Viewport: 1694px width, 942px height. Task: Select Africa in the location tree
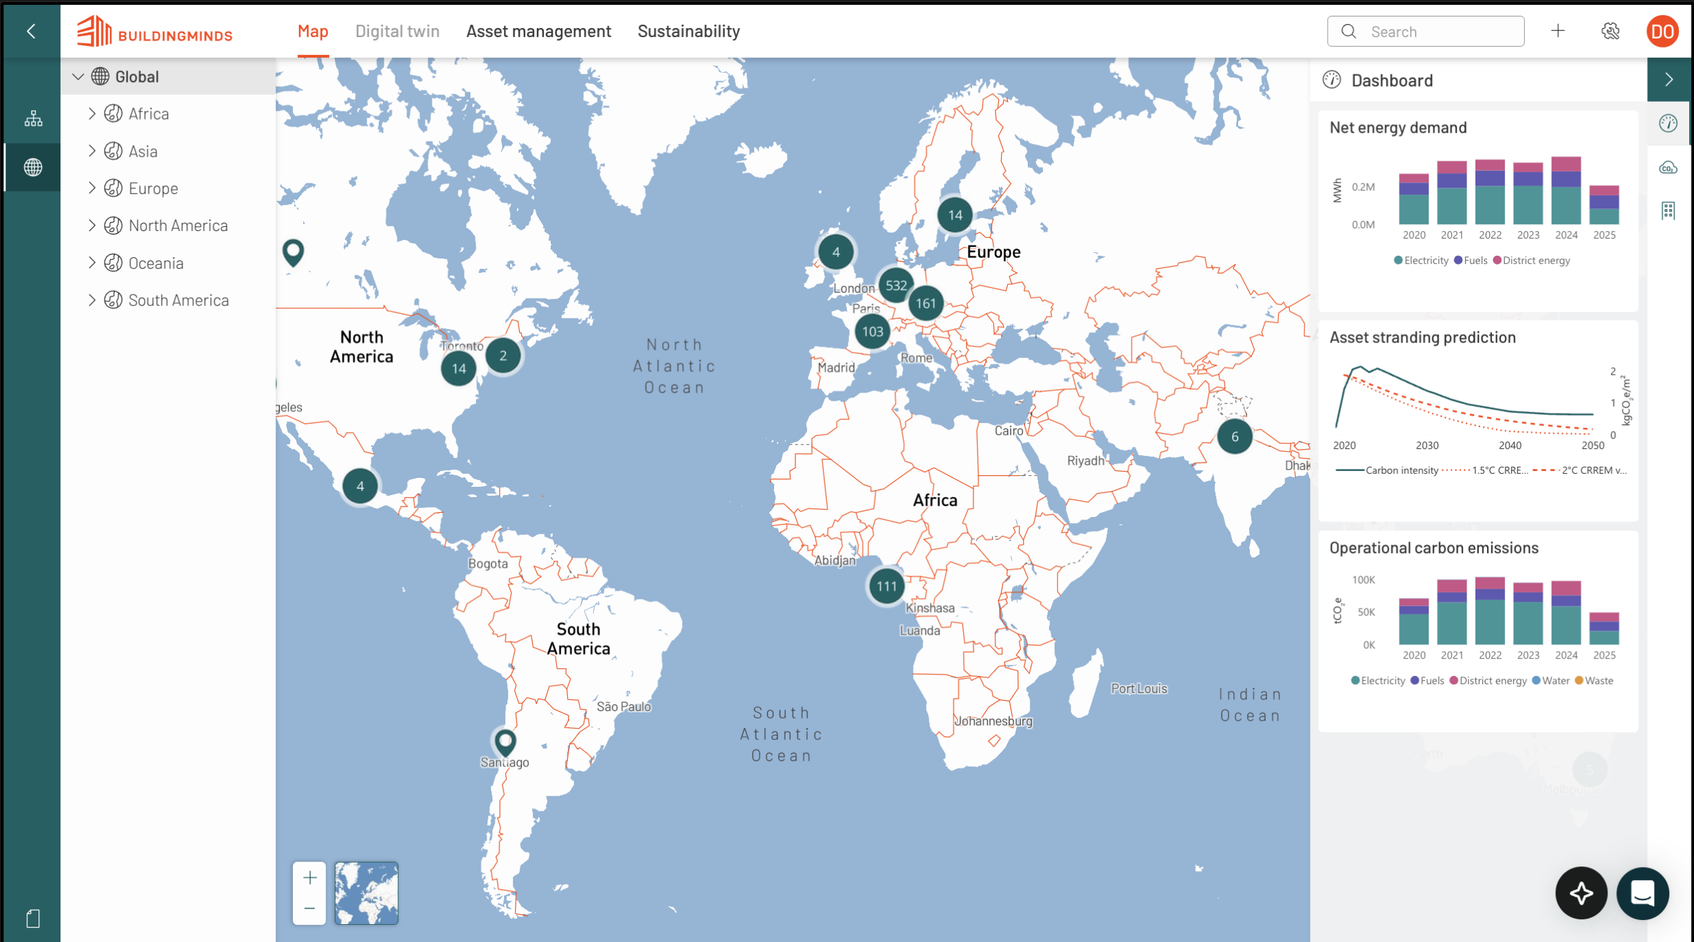tap(148, 113)
